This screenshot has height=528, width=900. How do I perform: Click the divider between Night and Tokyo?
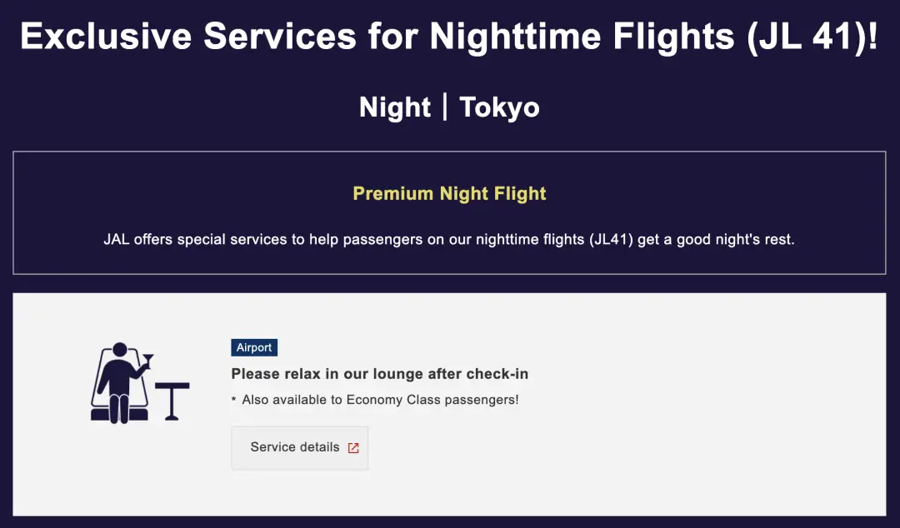click(445, 107)
